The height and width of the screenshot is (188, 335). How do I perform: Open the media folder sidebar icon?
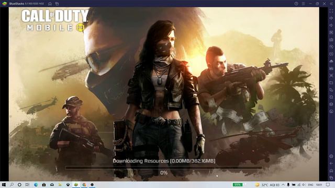point(331,83)
